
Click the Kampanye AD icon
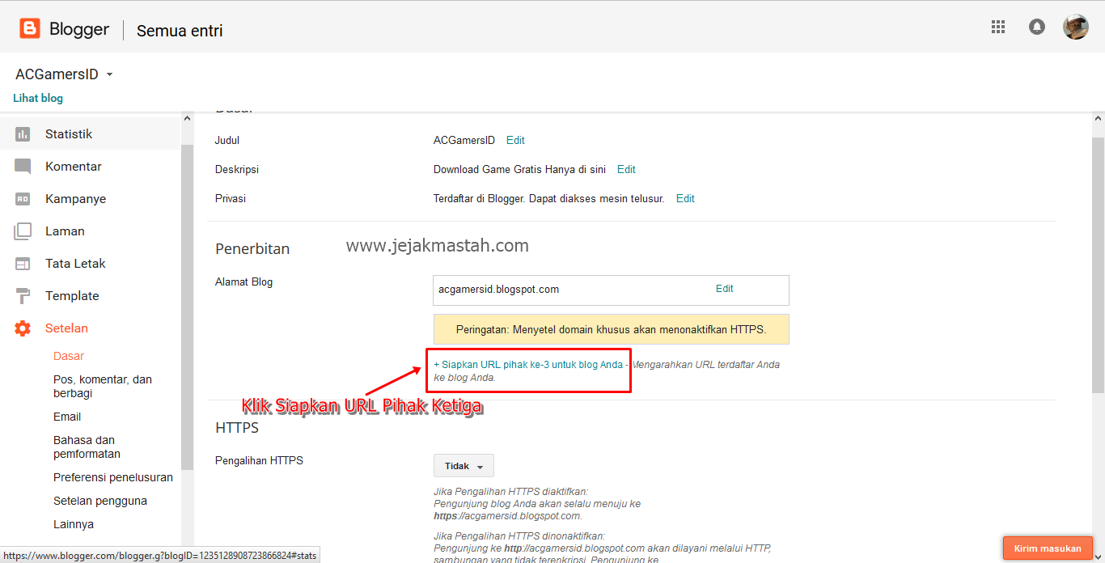[23, 199]
